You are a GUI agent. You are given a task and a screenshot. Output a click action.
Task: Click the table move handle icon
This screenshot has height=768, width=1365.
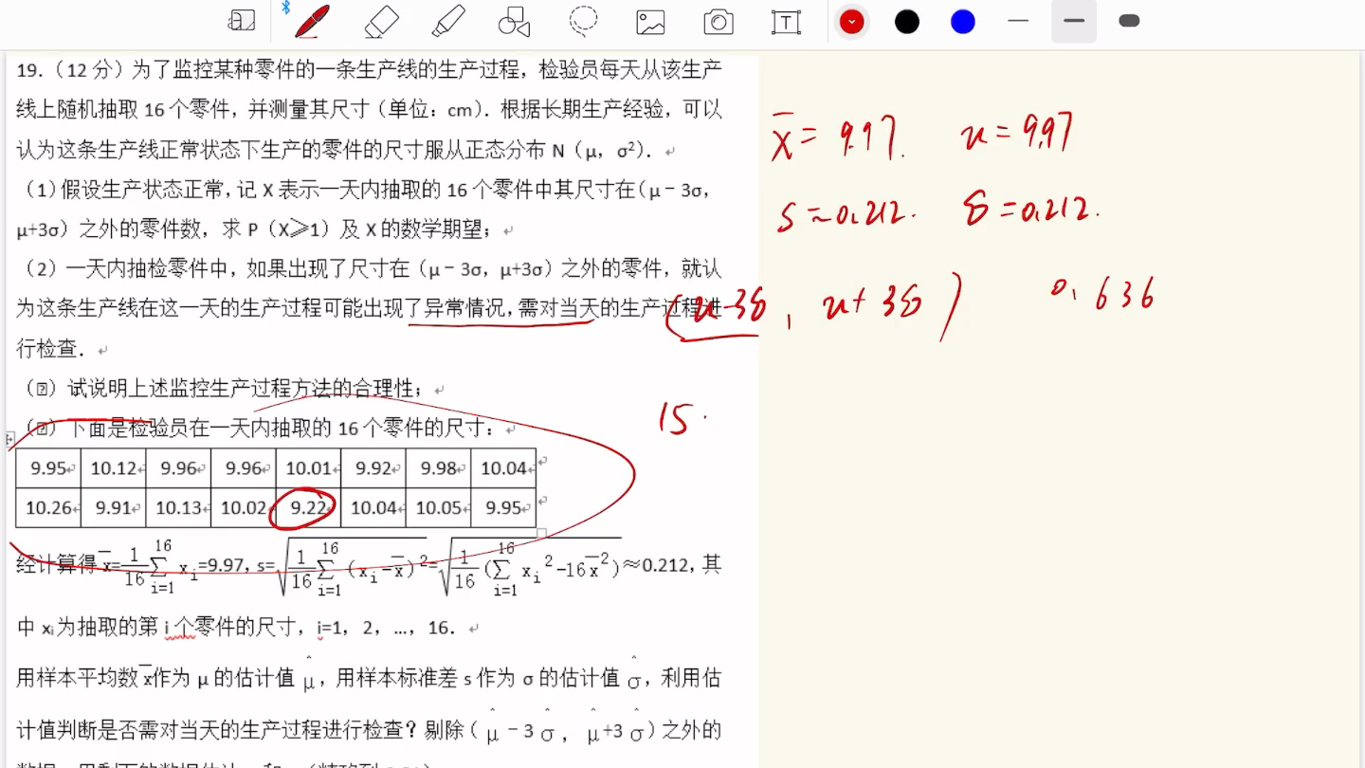pyautogui.click(x=10, y=439)
